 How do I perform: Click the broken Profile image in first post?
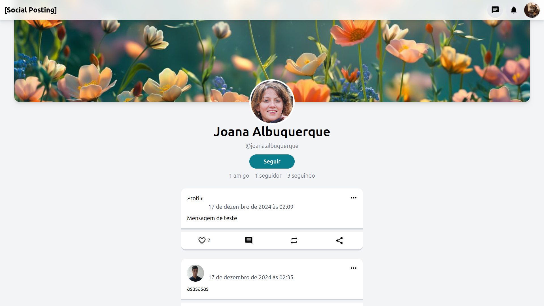pyautogui.click(x=195, y=198)
